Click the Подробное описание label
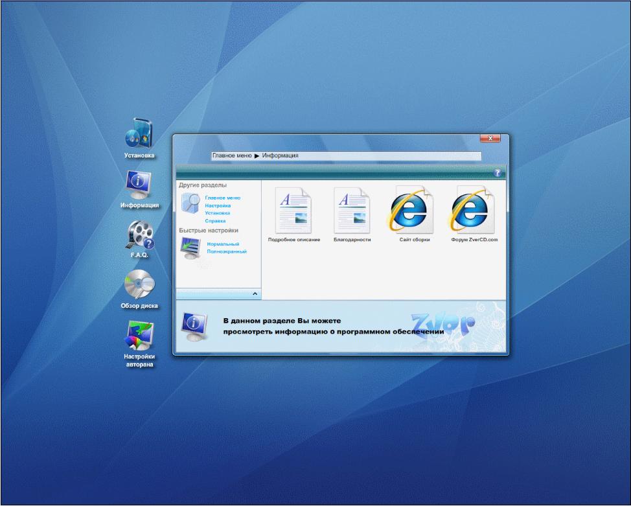 click(x=294, y=240)
